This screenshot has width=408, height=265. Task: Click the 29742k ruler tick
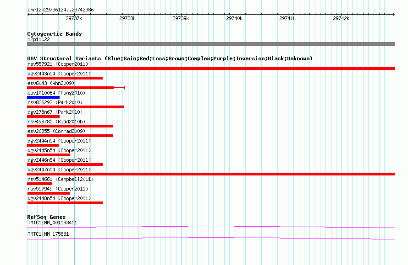tap(341, 18)
